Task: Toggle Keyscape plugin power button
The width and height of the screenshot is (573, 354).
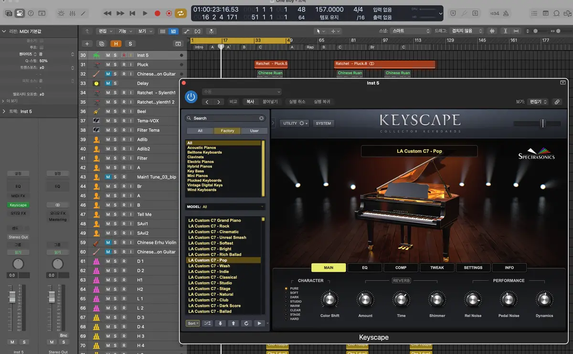Action: coord(191,97)
